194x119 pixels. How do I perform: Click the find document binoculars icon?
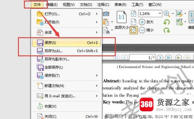coord(106,30)
